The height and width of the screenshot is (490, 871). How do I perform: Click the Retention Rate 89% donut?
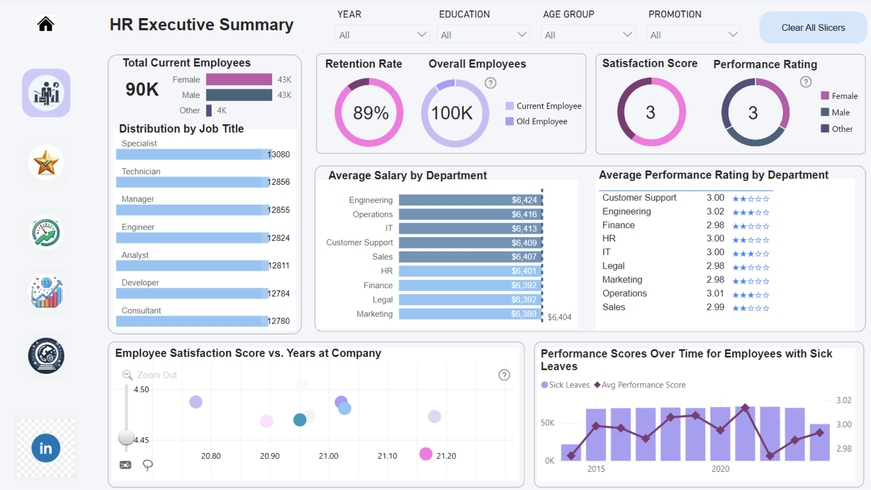[x=369, y=113]
